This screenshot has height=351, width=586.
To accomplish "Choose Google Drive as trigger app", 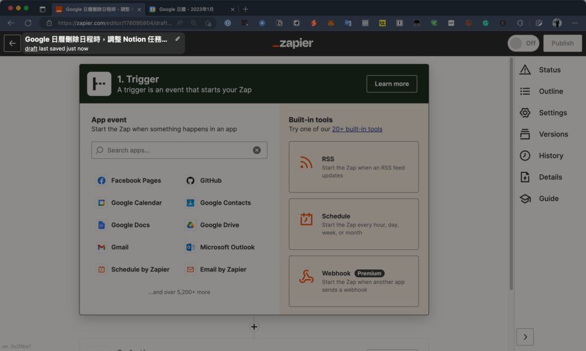I will 212,225.
